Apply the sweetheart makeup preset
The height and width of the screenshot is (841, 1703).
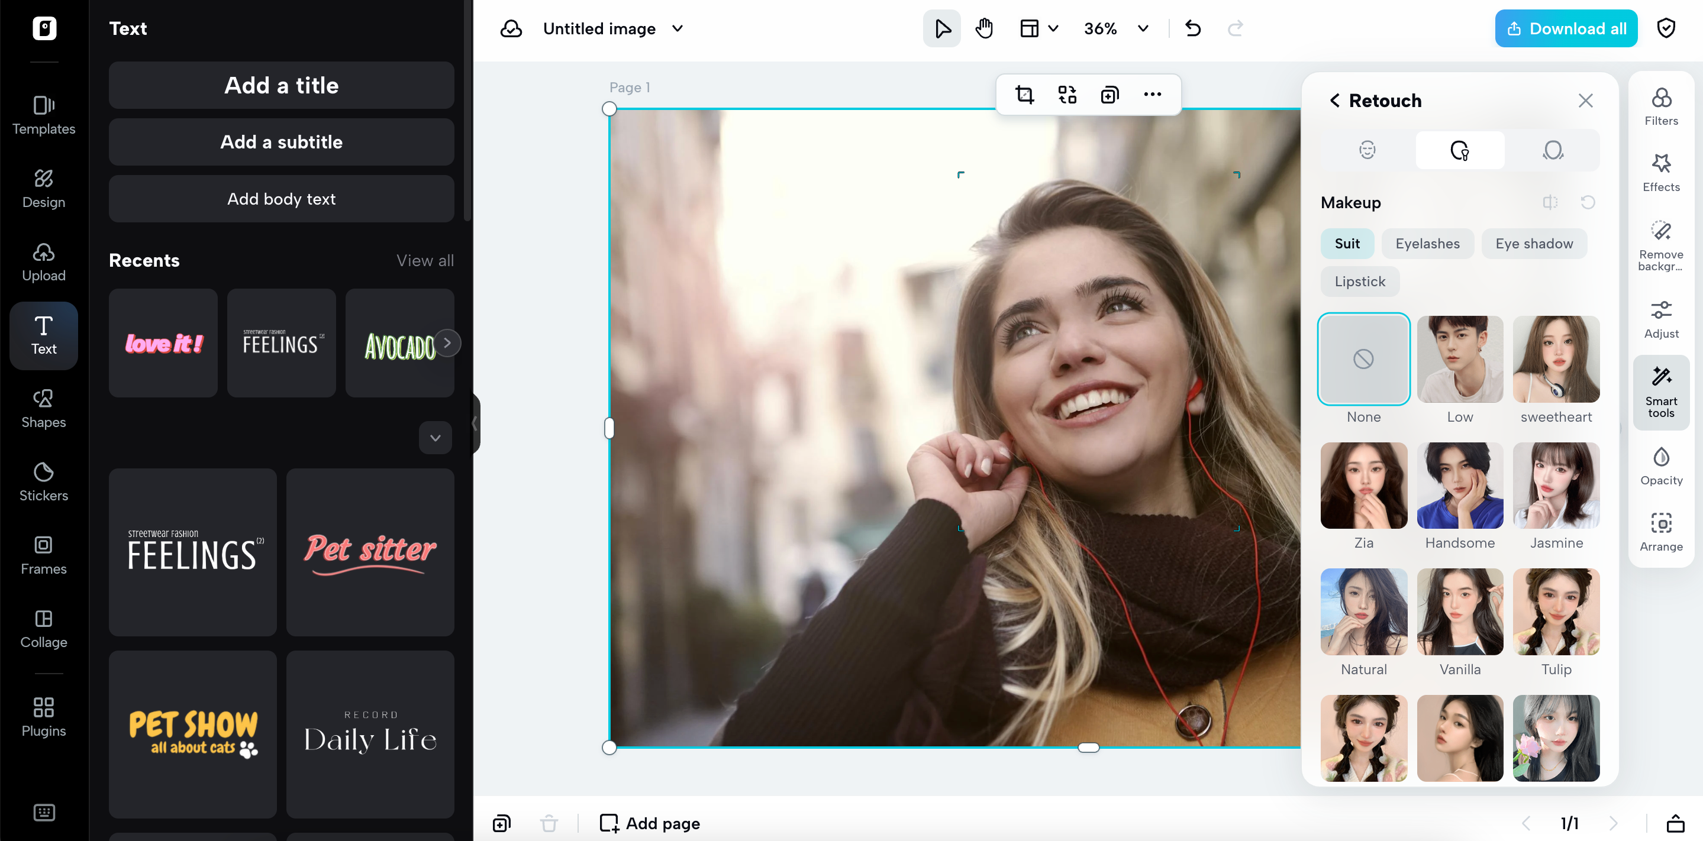(x=1555, y=360)
